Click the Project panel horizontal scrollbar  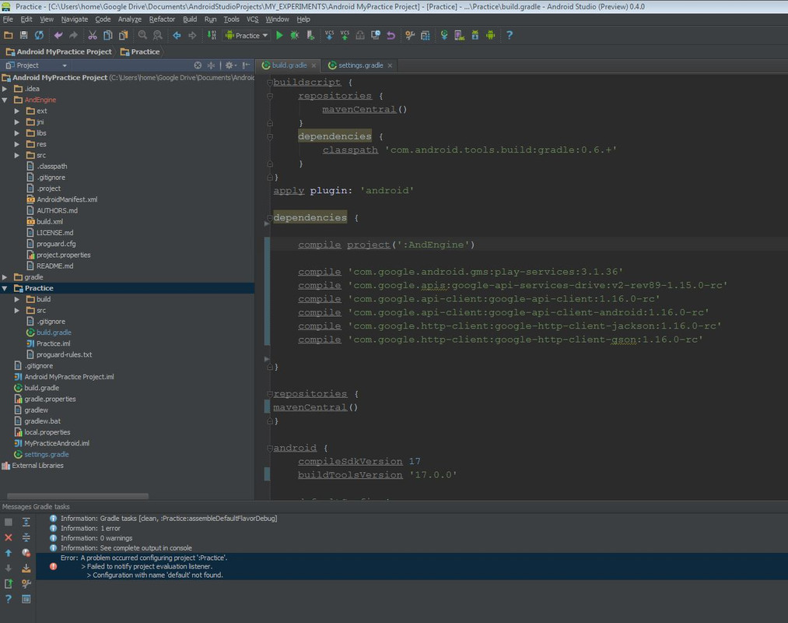[77, 496]
